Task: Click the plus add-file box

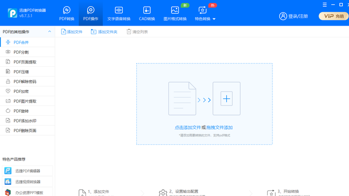Action: point(226,98)
